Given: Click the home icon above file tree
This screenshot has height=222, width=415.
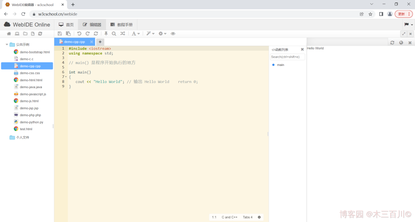Looking at the screenshot, I should click(x=9, y=34).
